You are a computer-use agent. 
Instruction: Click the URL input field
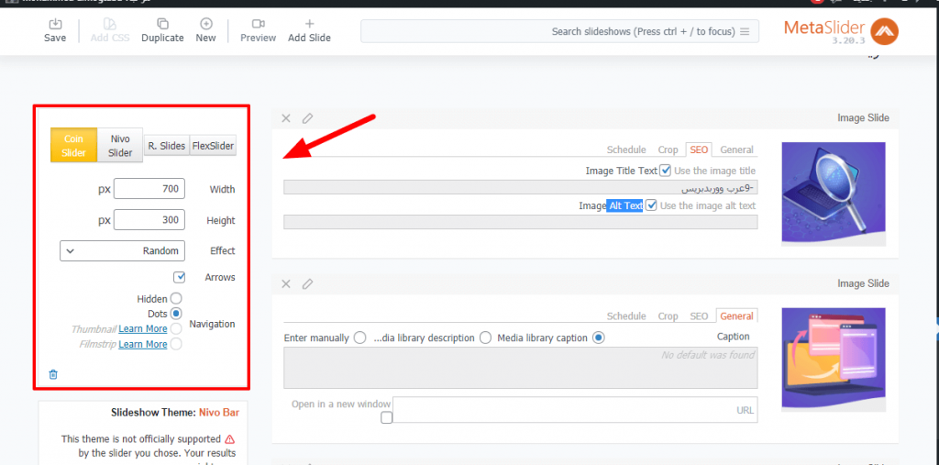tap(576, 411)
